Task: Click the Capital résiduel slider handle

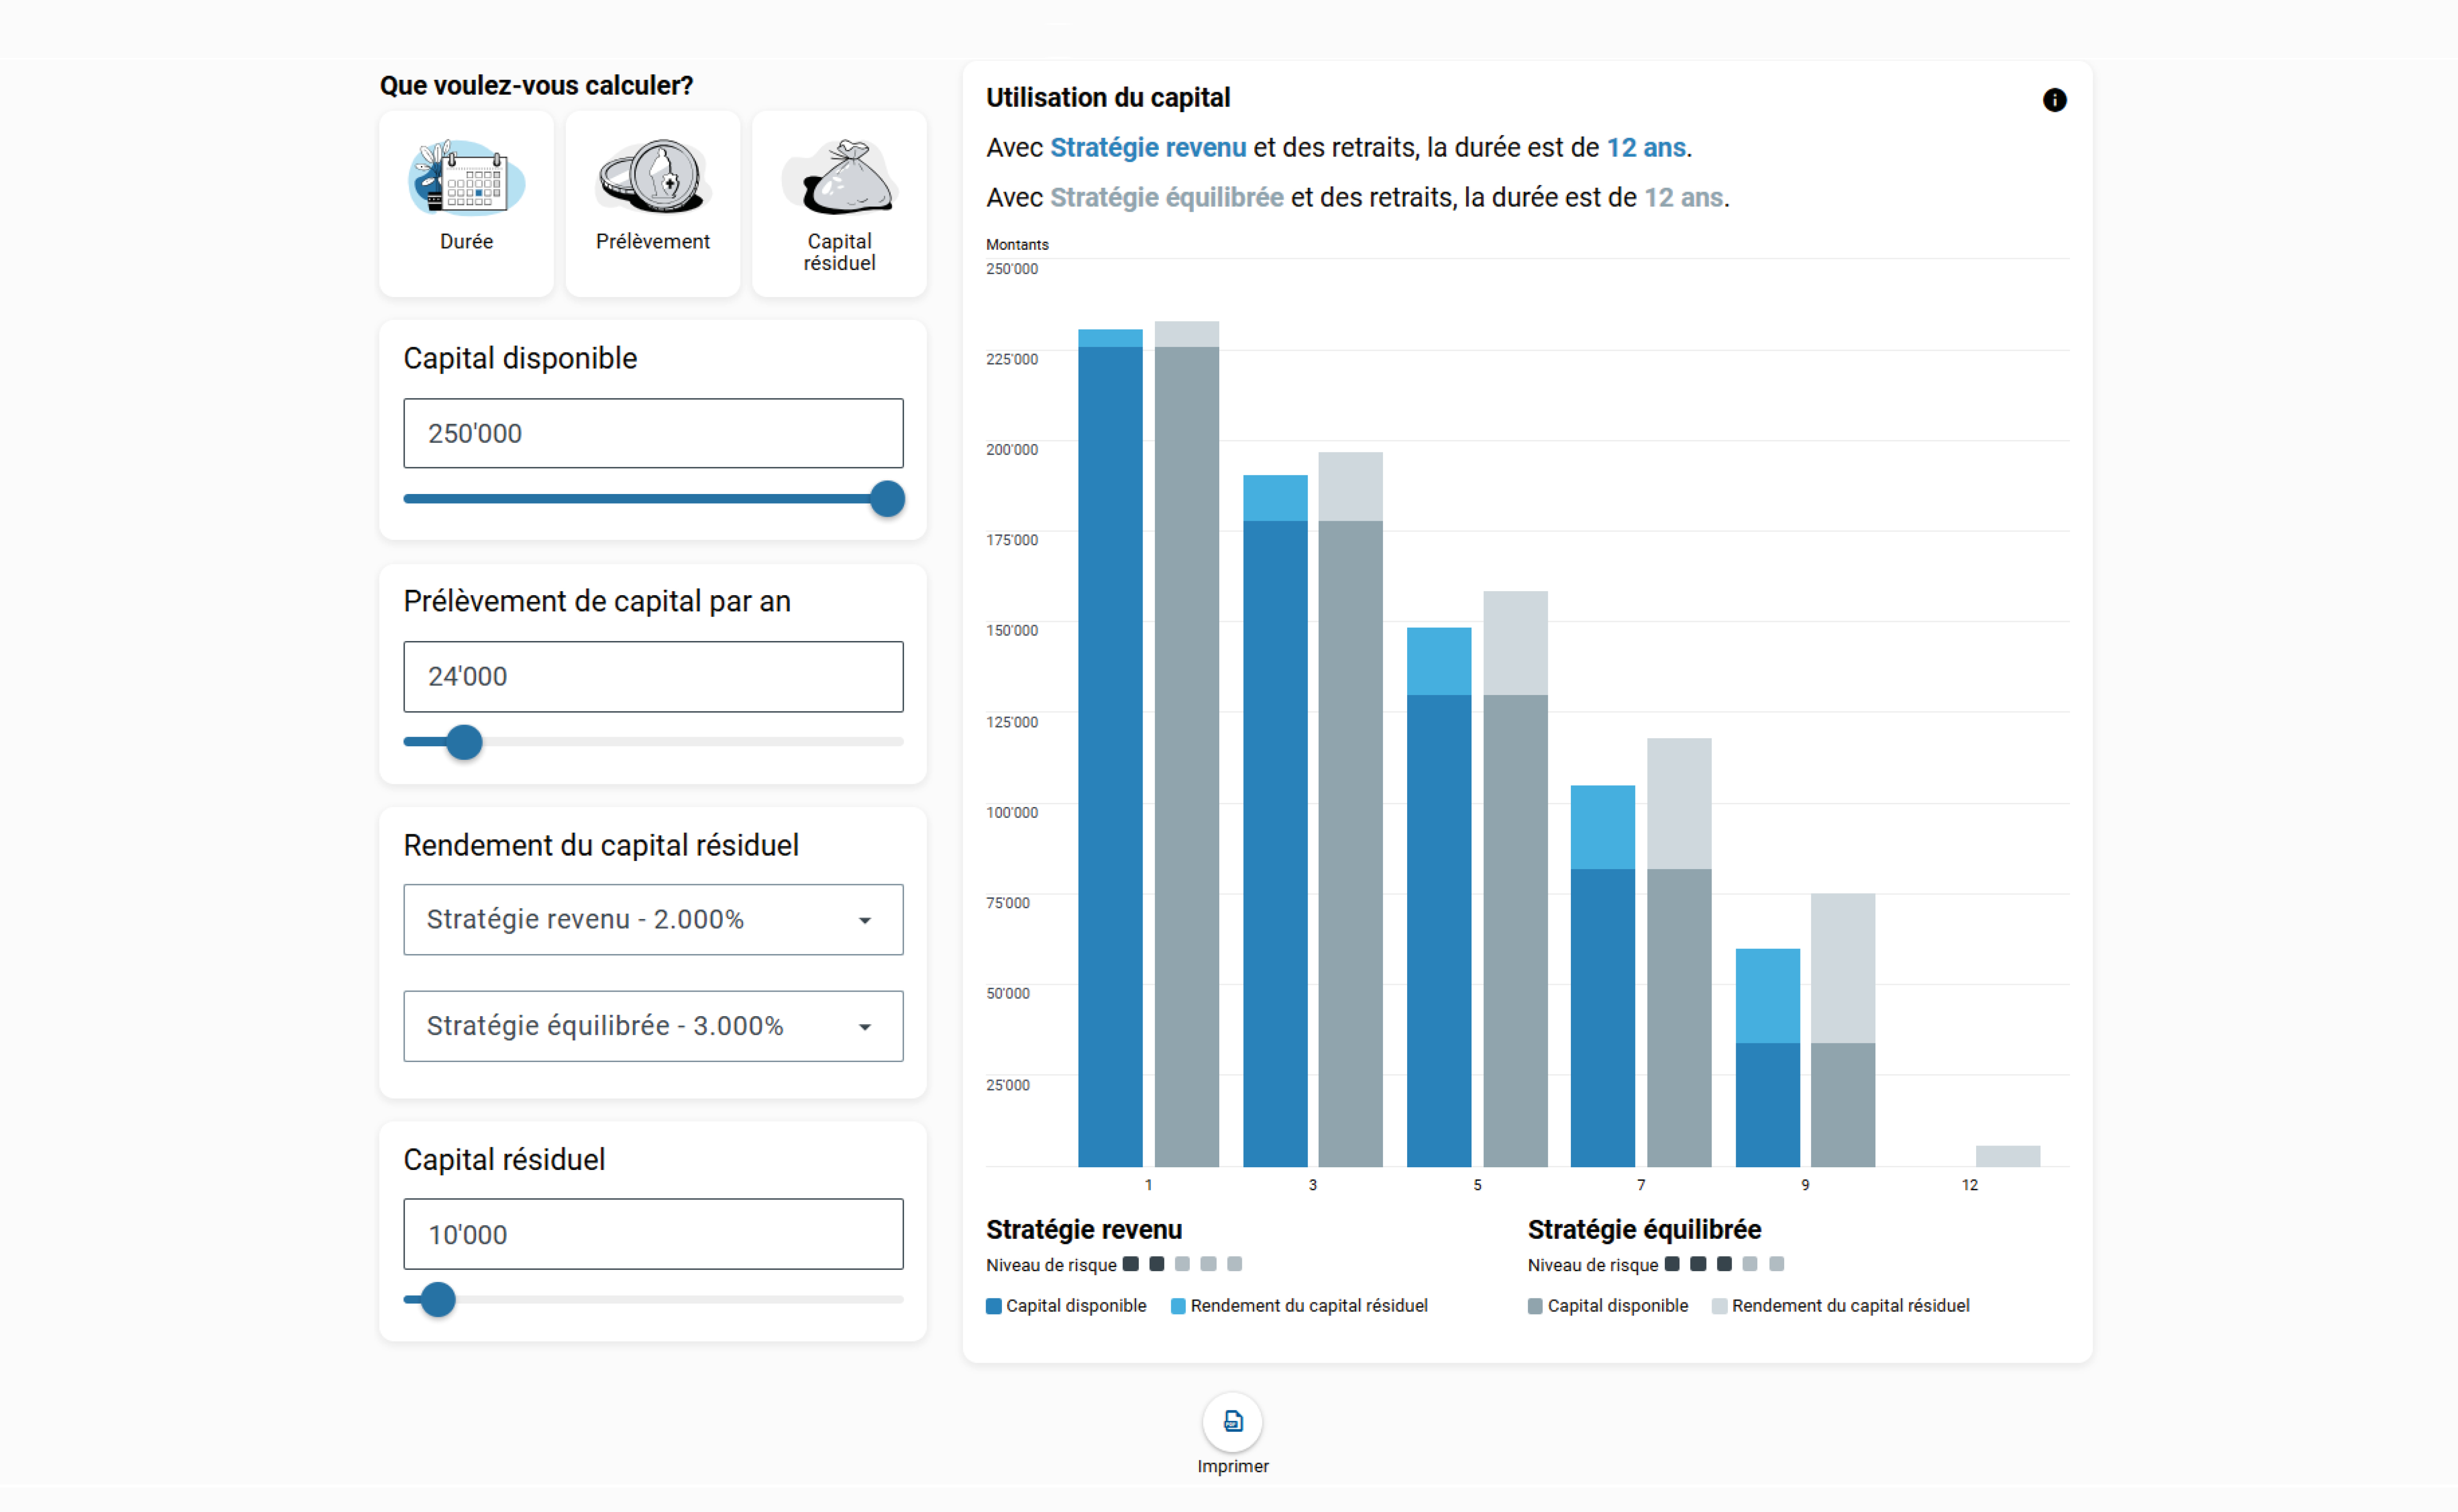Action: (x=437, y=1300)
